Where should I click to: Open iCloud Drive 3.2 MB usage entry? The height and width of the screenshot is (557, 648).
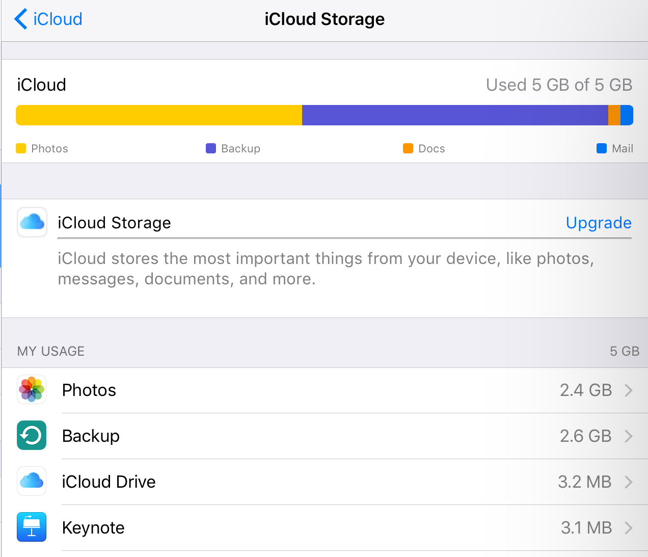point(584,482)
